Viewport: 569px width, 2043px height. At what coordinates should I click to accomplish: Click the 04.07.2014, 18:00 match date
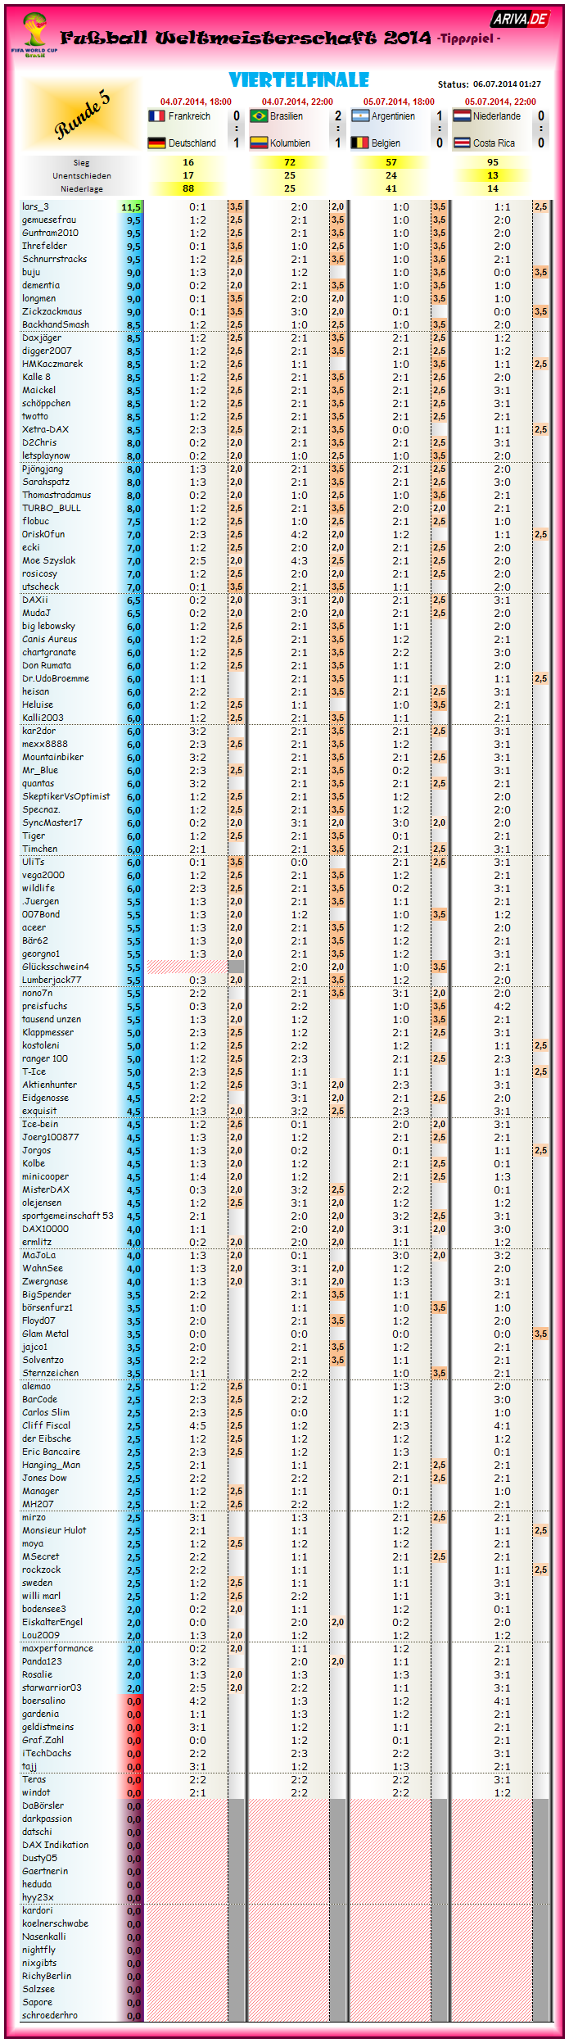point(196,102)
